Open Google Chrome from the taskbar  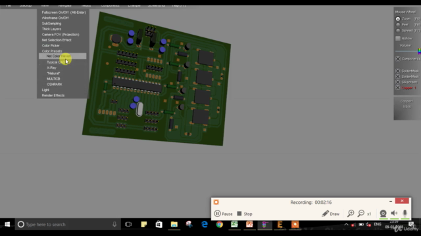point(219,224)
